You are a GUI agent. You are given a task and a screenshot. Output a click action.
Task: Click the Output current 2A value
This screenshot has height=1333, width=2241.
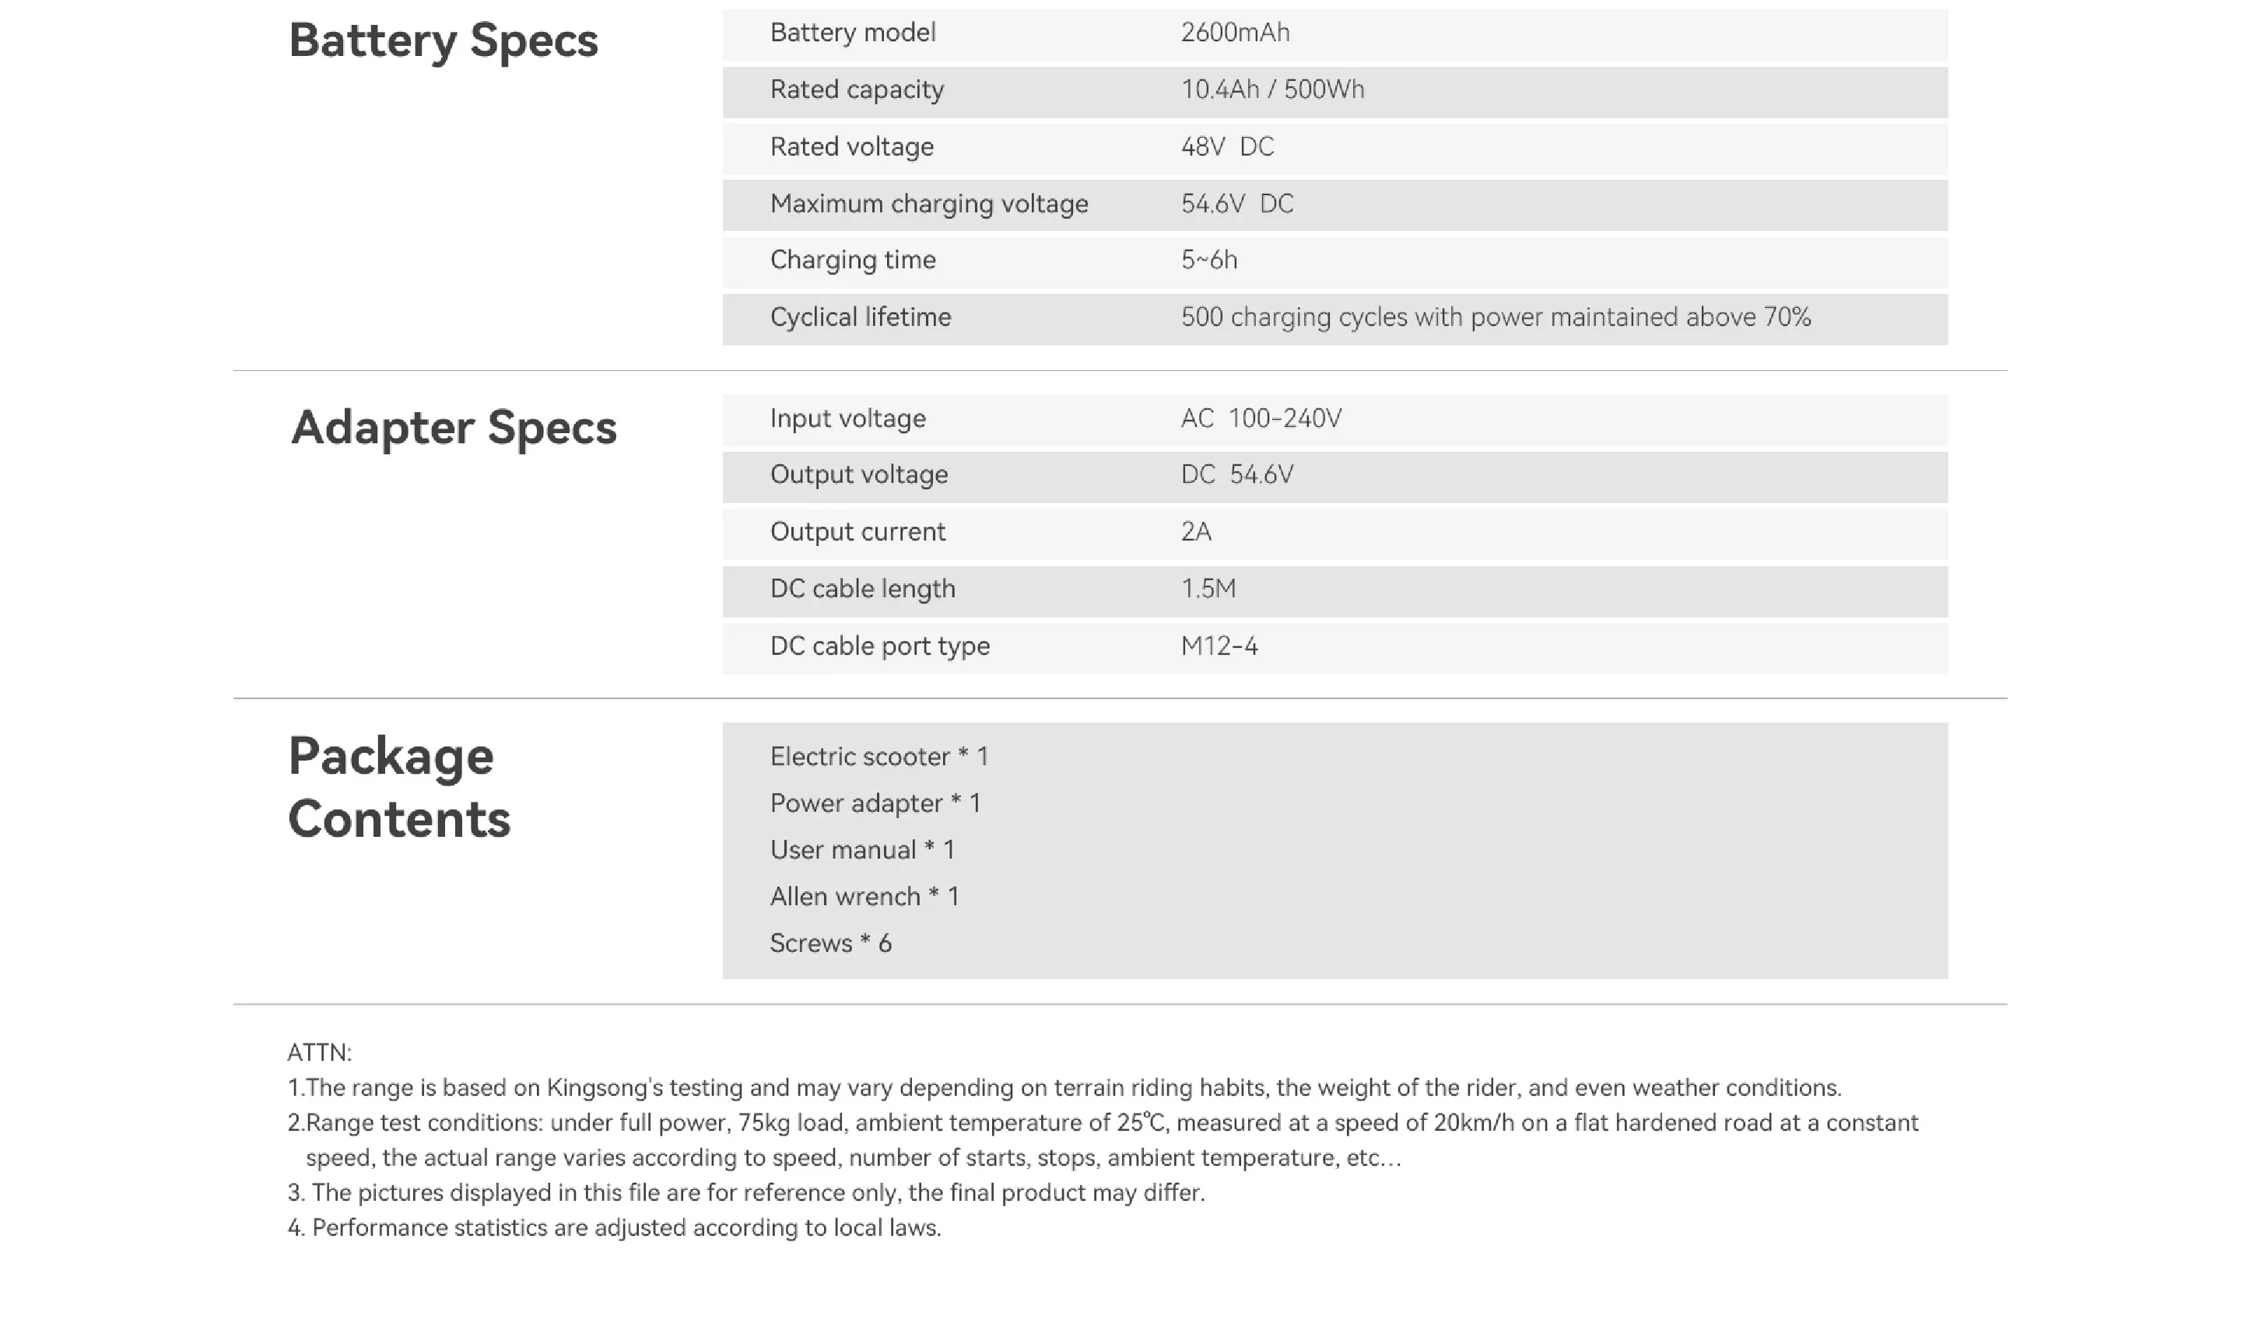pyautogui.click(x=1196, y=532)
